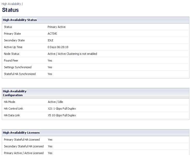192x160 pixels.
Task: Select the High Availability Status section header
Action: pos(20,20)
